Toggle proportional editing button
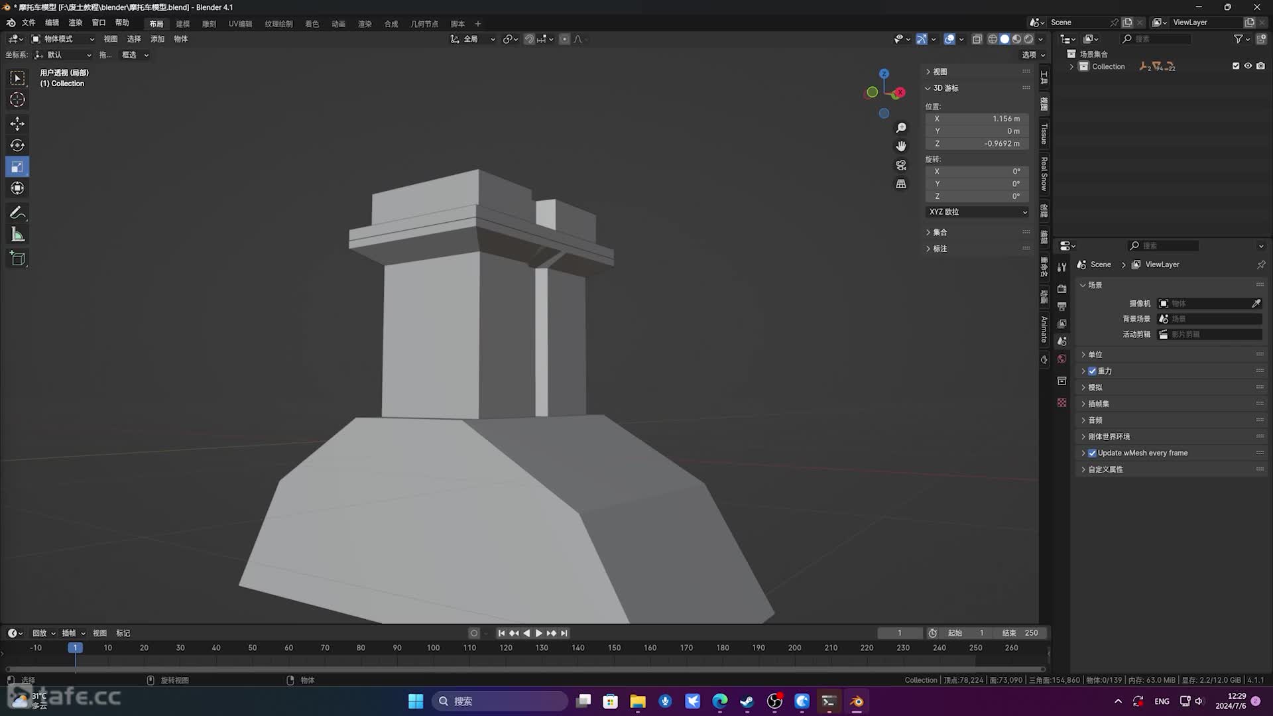Viewport: 1273px width, 716px height. 564,39
